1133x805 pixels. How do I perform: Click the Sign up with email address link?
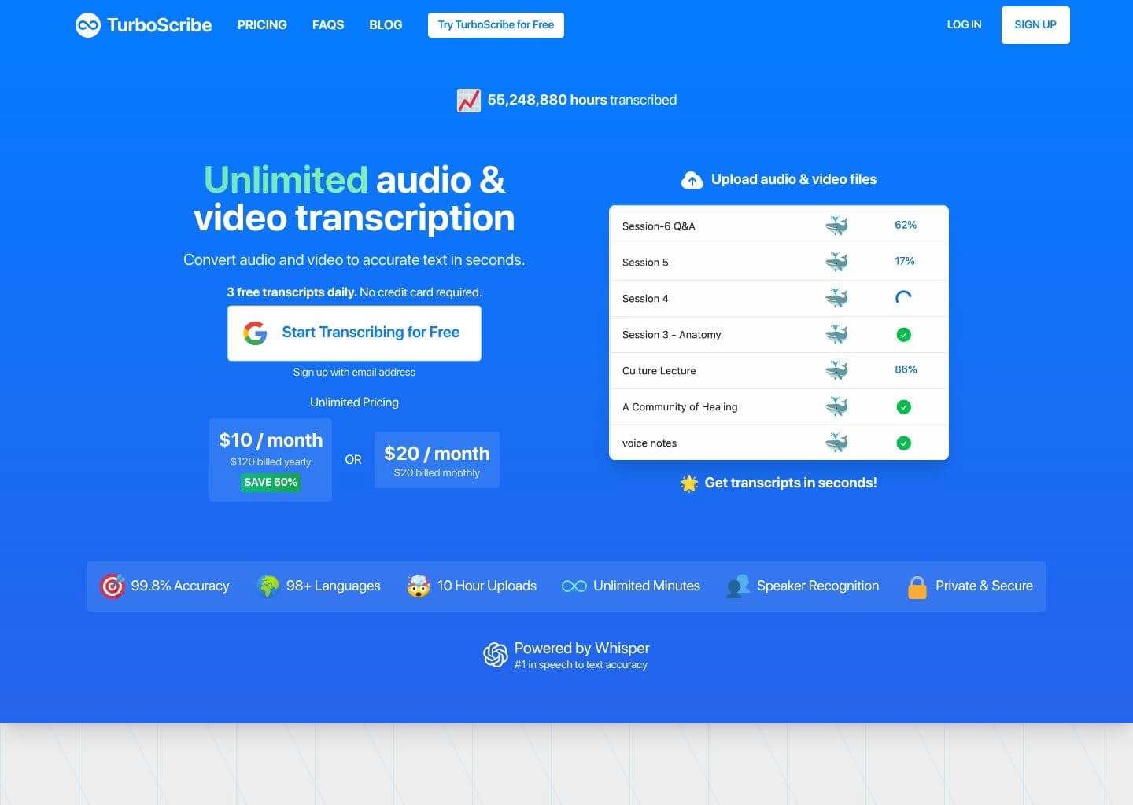click(354, 373)
